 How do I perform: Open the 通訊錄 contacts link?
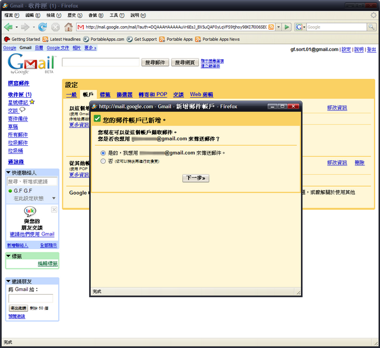pos(16,162)
